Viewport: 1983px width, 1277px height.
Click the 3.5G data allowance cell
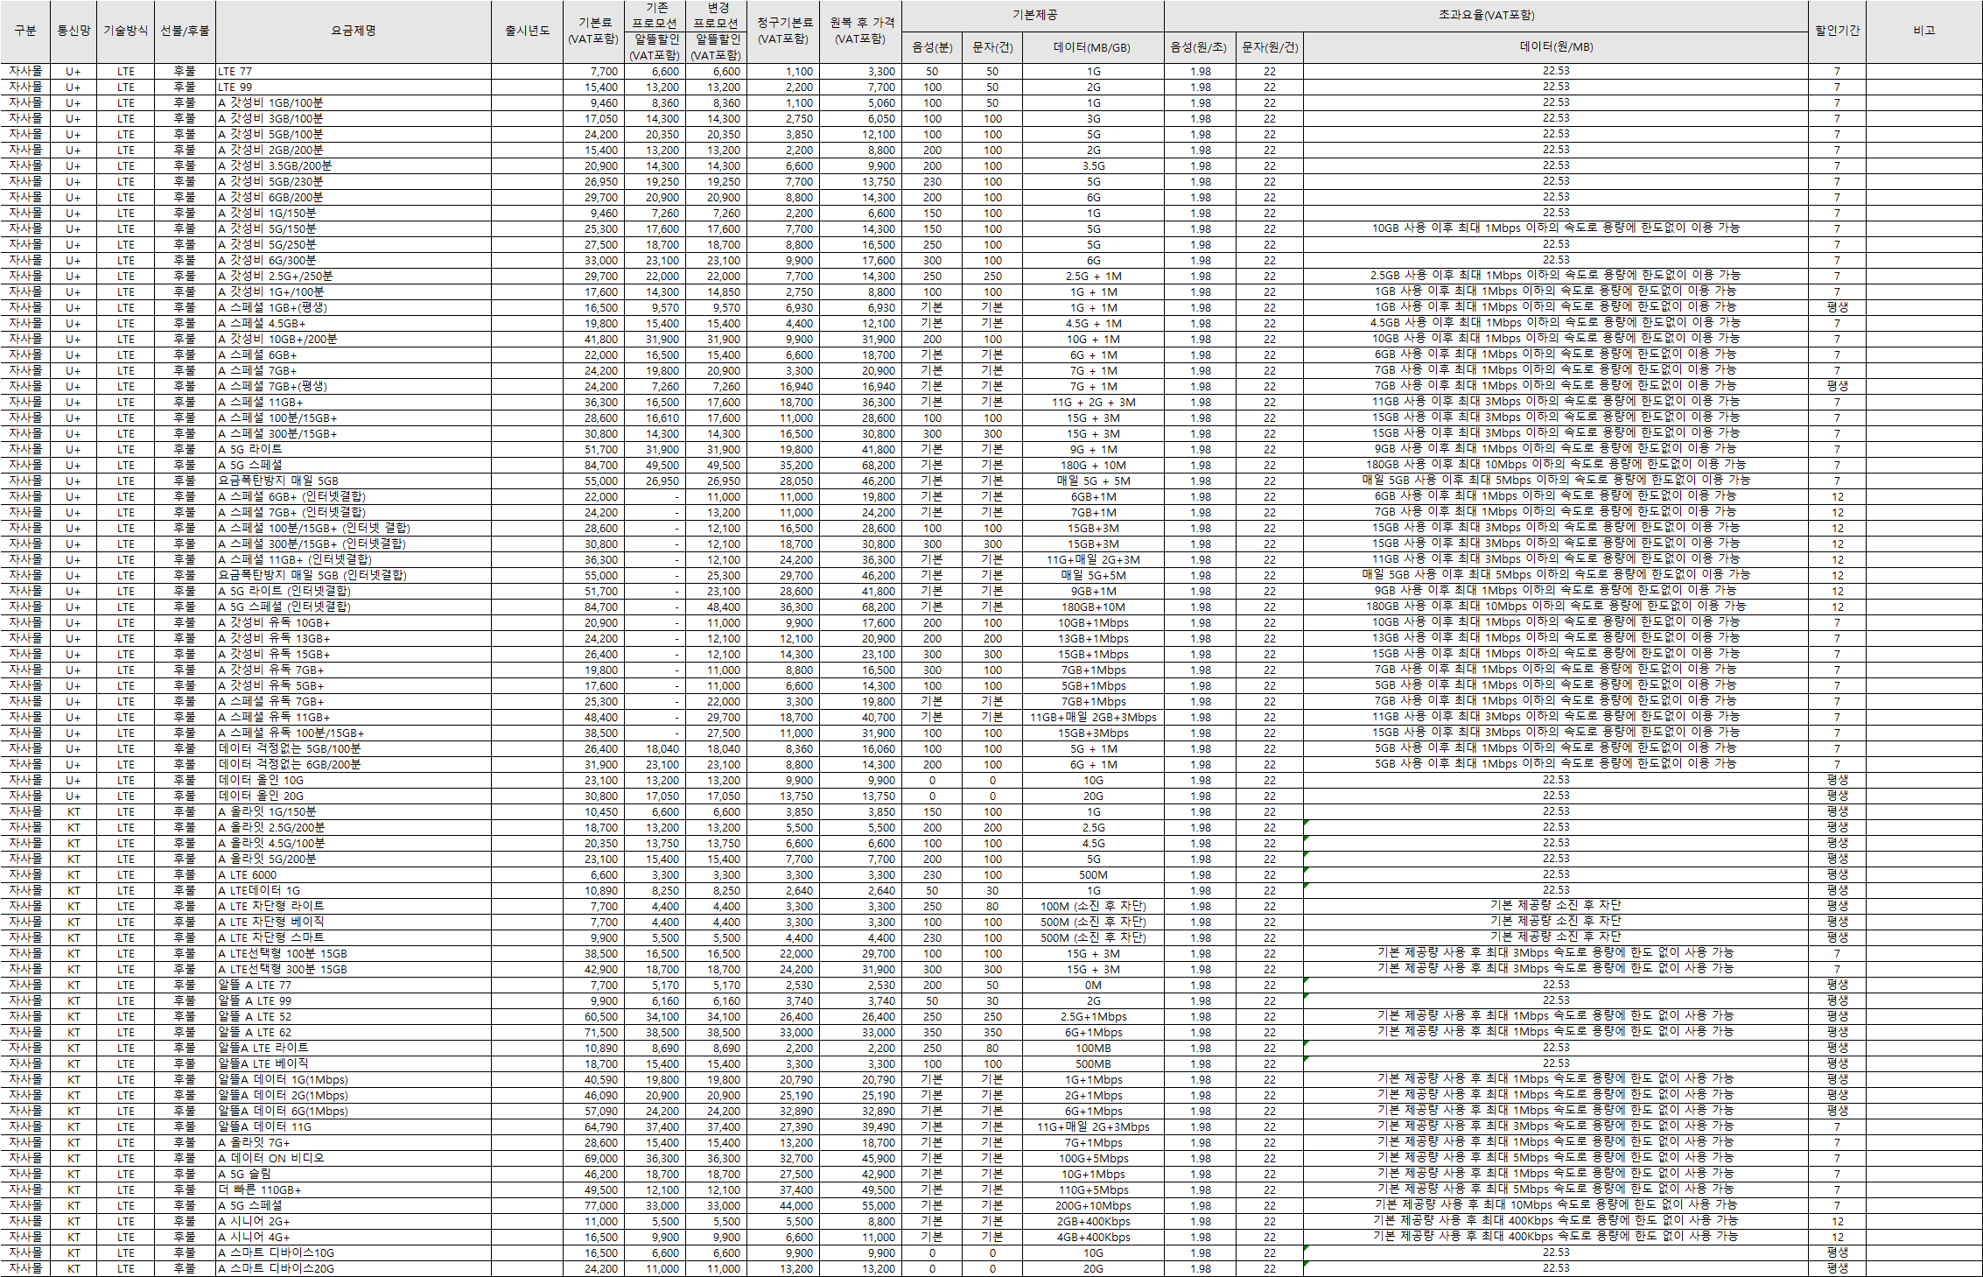(x=1093, y=166)
